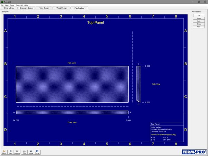Expand the Term-LAB menu
Viewport: 208px width, 156px height.
(19, 5)
